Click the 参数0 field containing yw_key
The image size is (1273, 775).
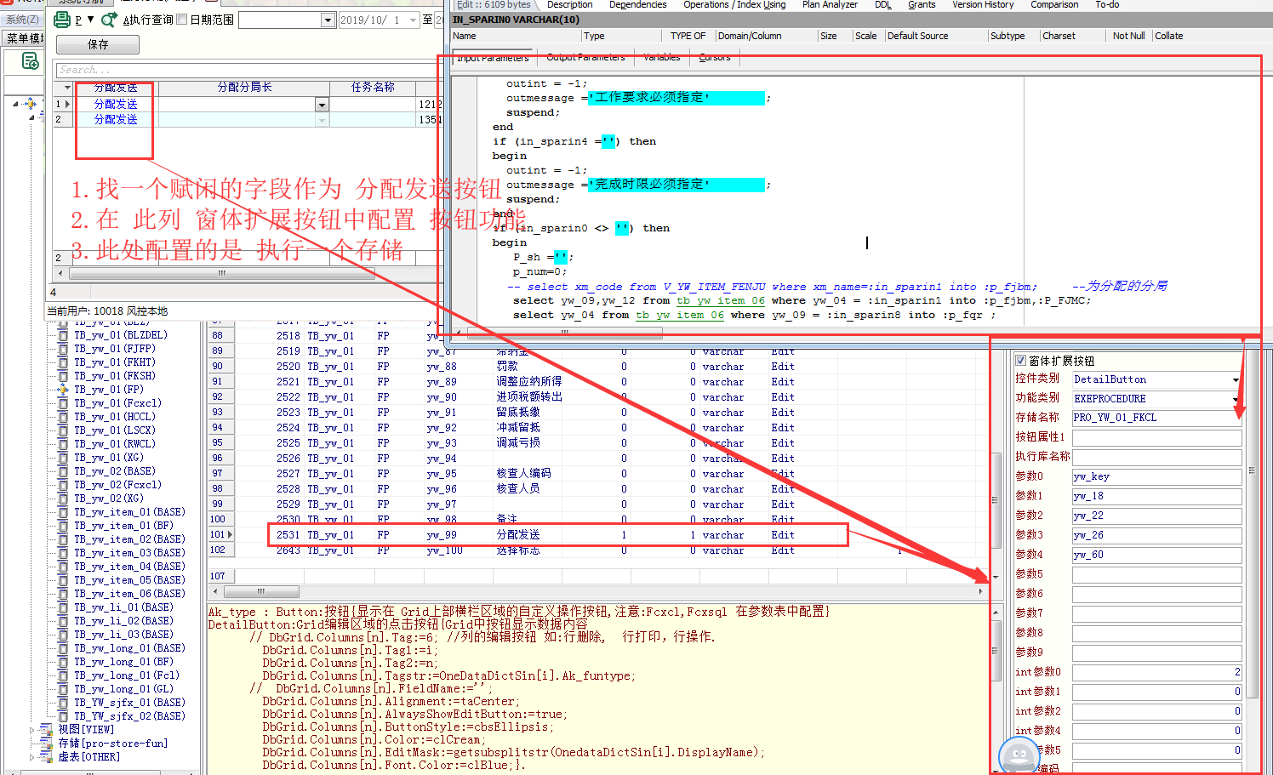click(x=1156, y=476)
